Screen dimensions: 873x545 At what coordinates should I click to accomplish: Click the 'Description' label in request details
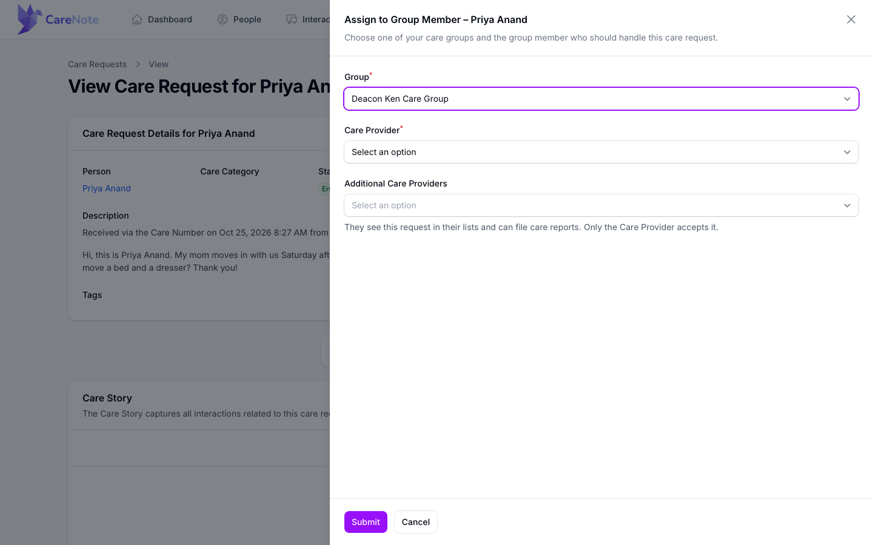tap(105, 216)
